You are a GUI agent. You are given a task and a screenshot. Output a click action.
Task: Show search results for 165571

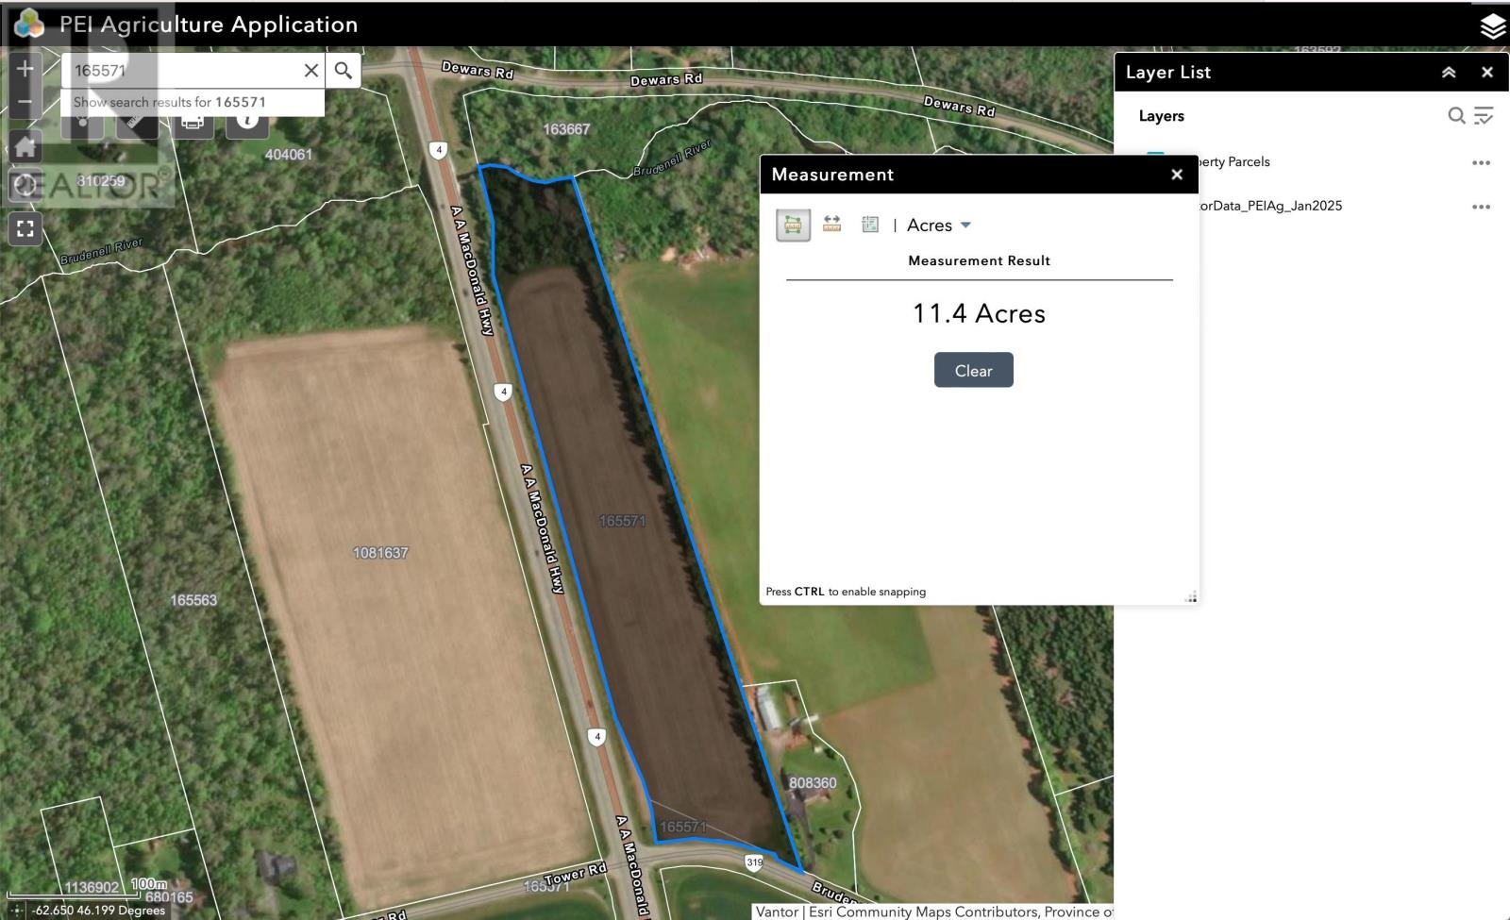170,101
